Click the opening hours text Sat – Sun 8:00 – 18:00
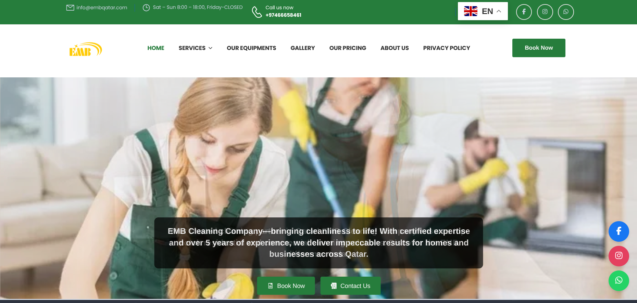This screenshot has height=303, width=637. click(x=198, y=7)
